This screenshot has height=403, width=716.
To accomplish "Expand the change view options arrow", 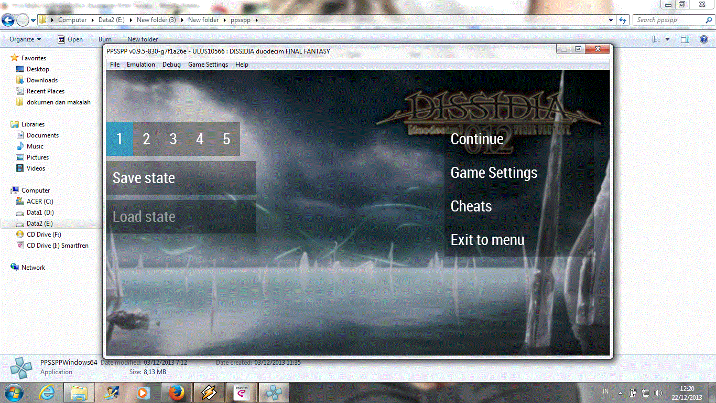I will pyautogui.click(x=667, y=39).
